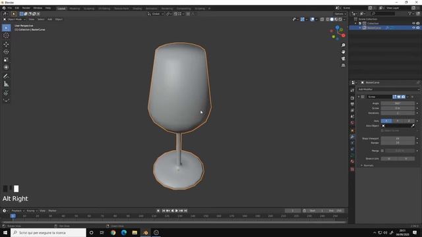
Task: Open the View Layer properties tab
Action: click(x=352, y=110)
